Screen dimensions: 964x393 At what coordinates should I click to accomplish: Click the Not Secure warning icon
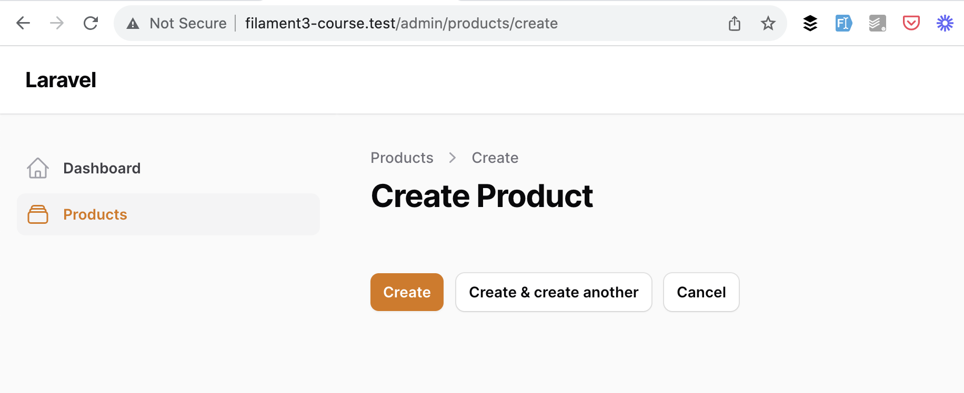133,24
